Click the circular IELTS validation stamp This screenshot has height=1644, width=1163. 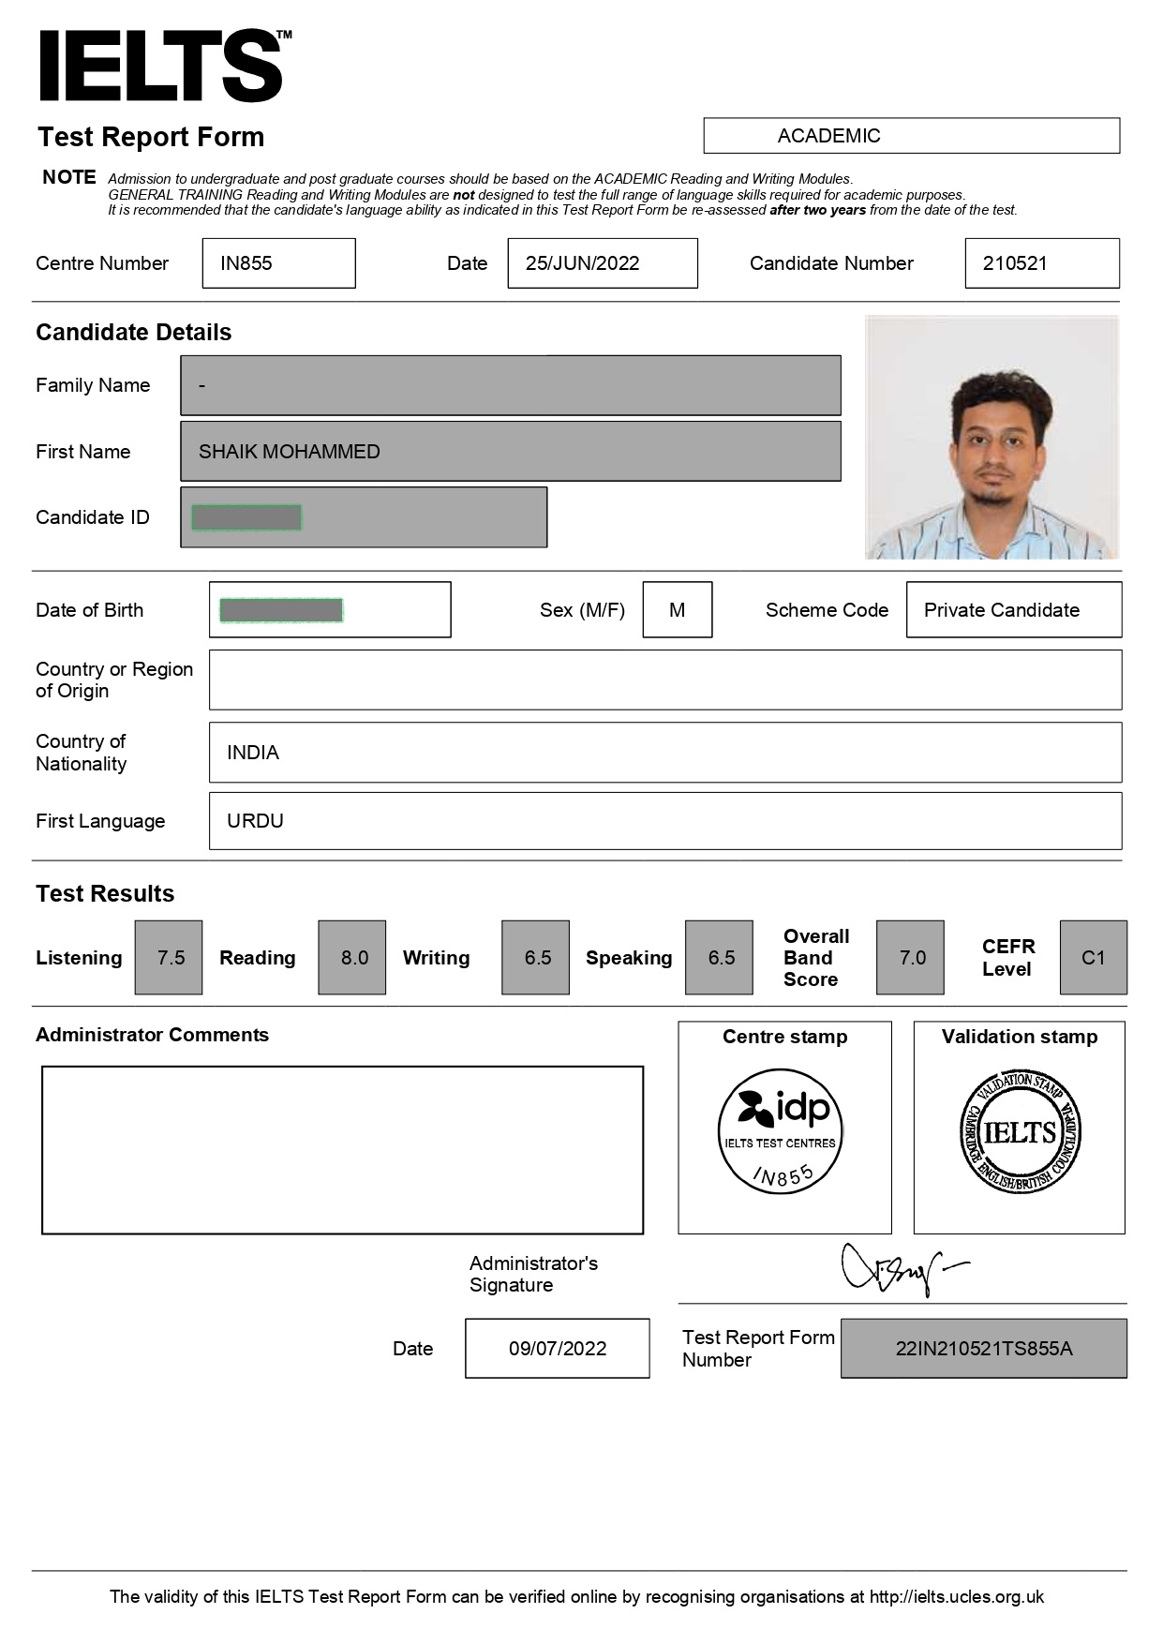(1020, 1131)
